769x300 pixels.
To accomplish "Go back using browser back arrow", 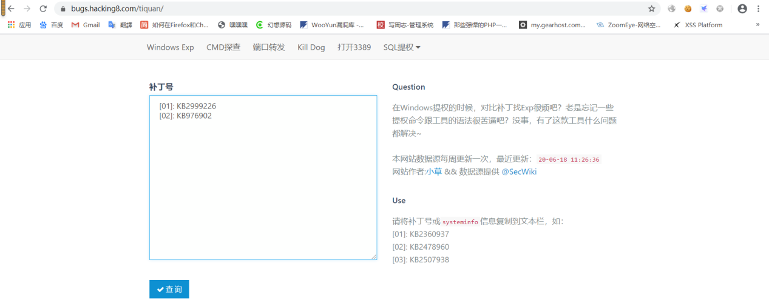I will tap(11, 8).
